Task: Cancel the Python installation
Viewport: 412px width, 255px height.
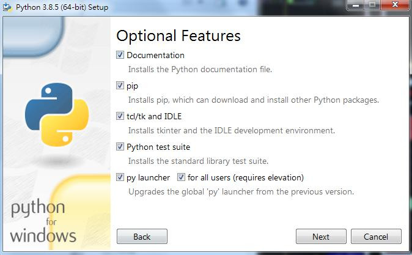Action: tap(376, 237)
